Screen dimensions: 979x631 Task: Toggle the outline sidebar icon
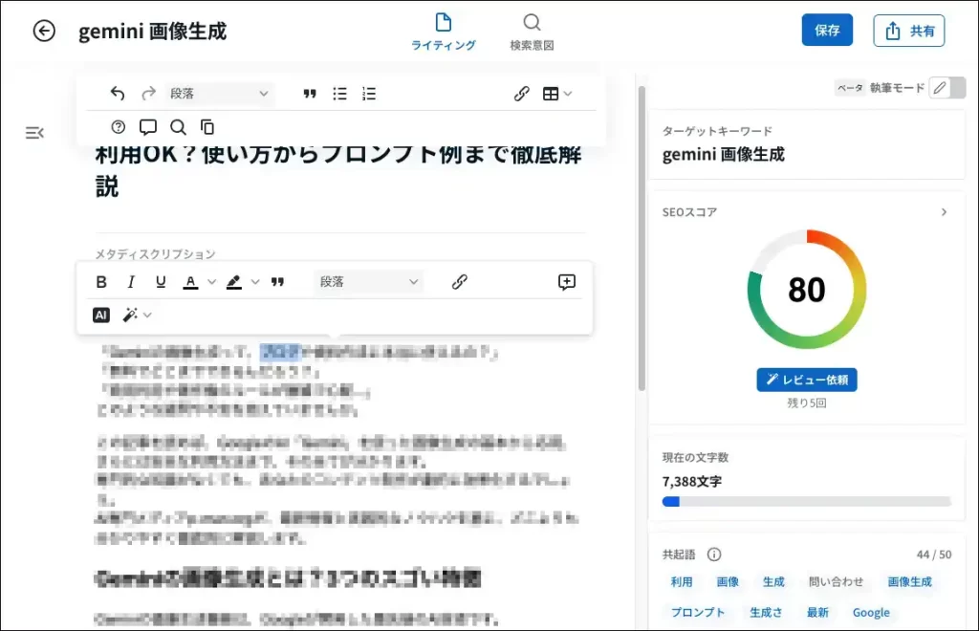click(x=34, y=133)
